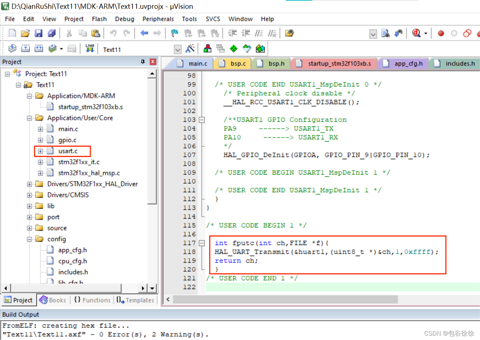Collapse the code fold at line 117

click(x=201, y=243)
